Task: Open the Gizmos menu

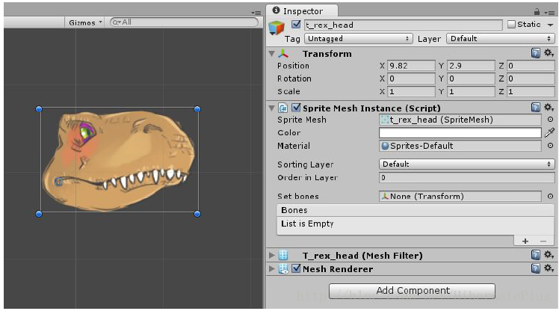Action: click(x=85, y=22)
